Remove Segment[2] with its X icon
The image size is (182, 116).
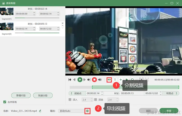tap(63, 23)
